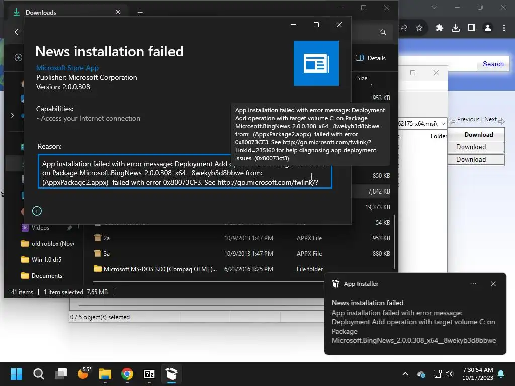Click inside the Reason error text box
The height and width of the screenshot is (386, 515).
click(x=185, y=171)
